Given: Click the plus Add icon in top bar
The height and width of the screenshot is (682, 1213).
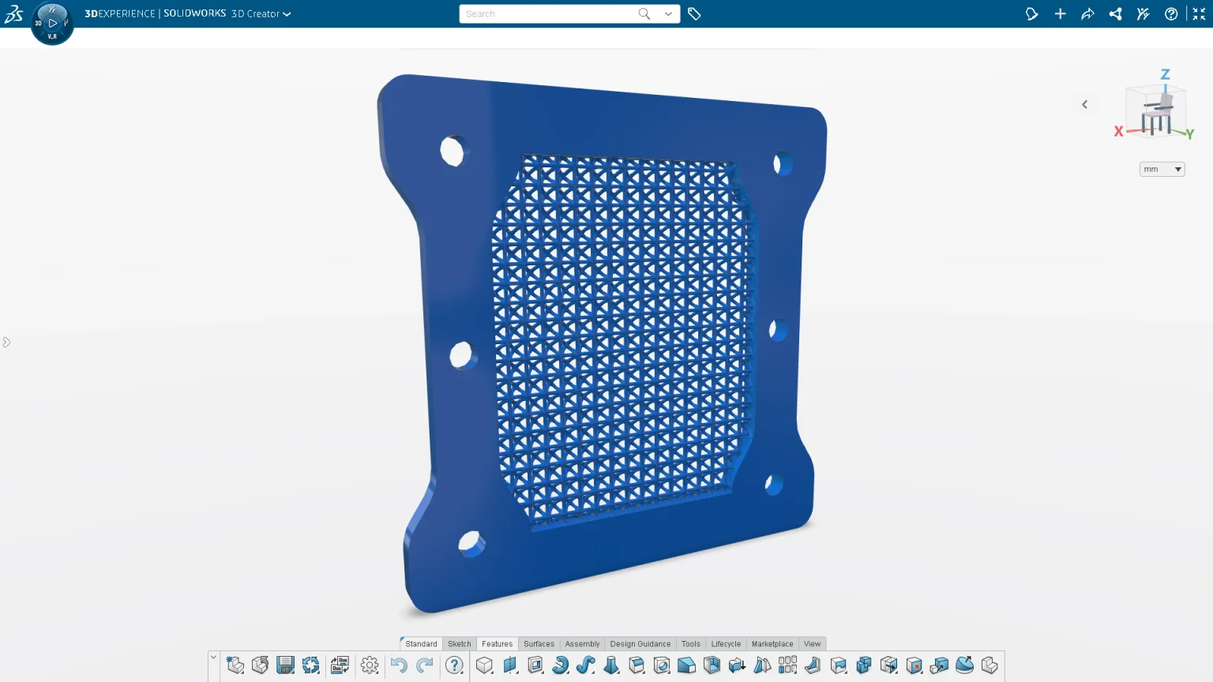Looking at the screenshot, I should tap(1060, 13).
